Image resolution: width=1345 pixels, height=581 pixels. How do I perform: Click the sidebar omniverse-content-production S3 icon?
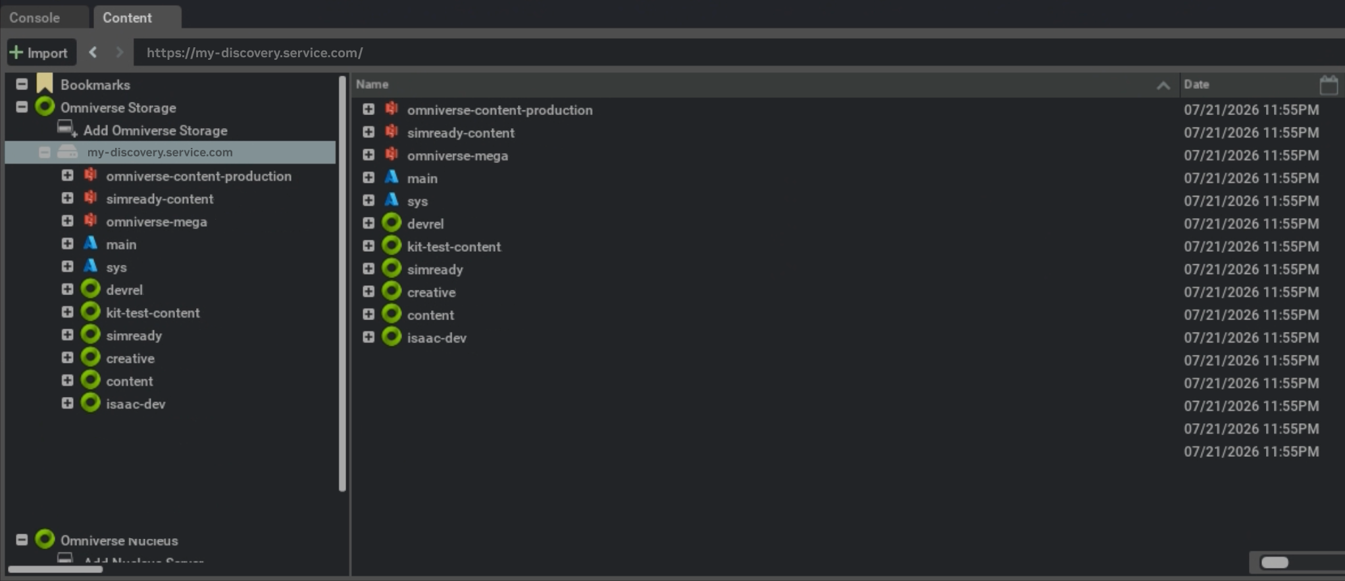pos(91,175)
